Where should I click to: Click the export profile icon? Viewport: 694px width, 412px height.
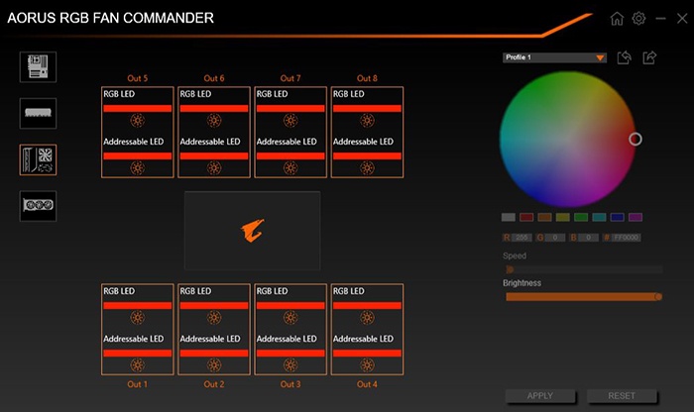(x=649, y=57)
